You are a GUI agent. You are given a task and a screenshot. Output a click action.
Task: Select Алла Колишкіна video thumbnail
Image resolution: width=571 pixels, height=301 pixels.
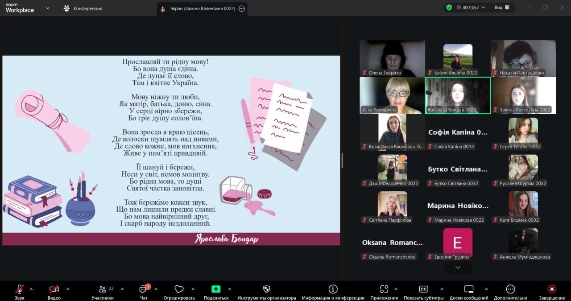pyautogui.click(x=392, y=95)
